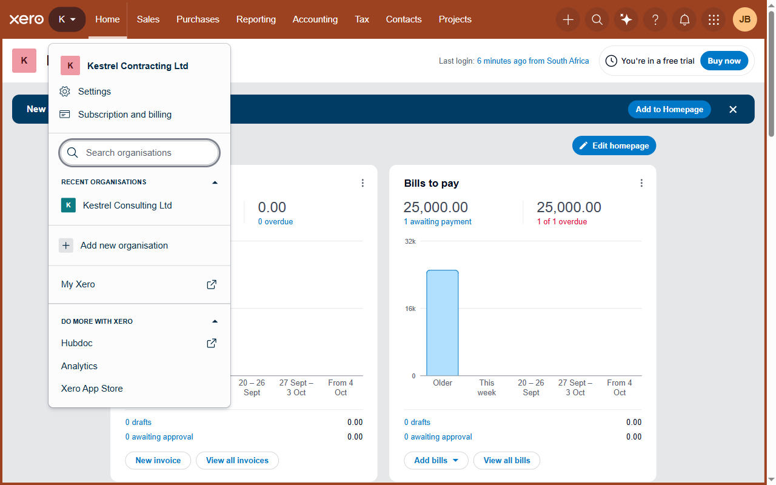Open the quick create plus icon
This screenshot has height=485, width=776.
point(568,19)
